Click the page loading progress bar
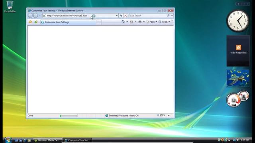255x143 pixels. coord(69,116)
